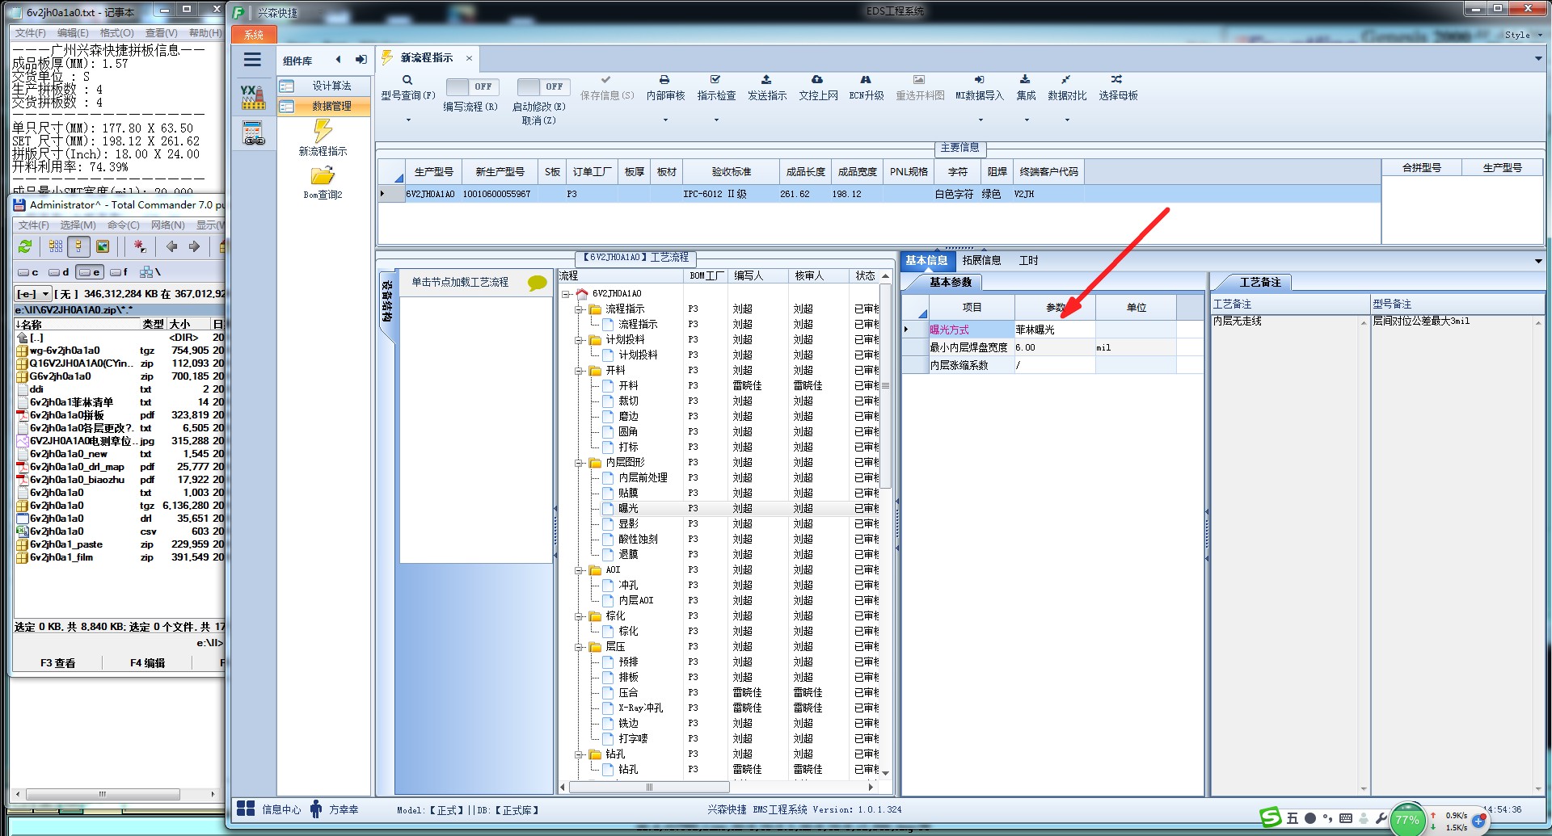The image size is (1552, 836).
Task: Click the wrench settings icon in IME bar
Action: pos(1381,818)
